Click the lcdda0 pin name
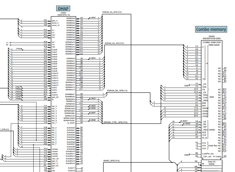The width and height of the screenshot is (235, 172). coord(55,50)
